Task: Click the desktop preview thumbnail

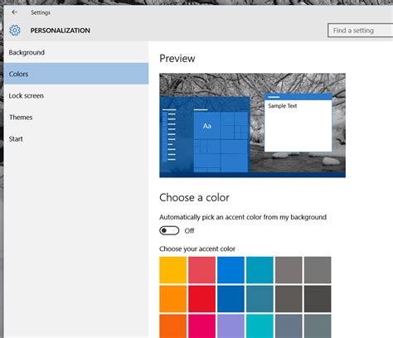Action: tap(252, 125)
